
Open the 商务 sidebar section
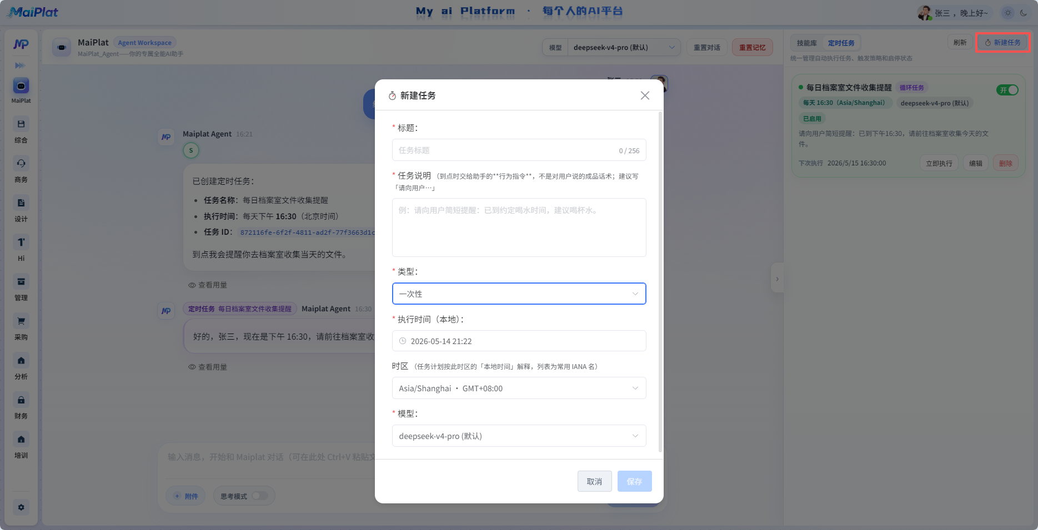point(21,169)
